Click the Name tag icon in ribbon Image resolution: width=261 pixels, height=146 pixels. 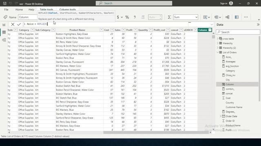click(x=5, y=17)
